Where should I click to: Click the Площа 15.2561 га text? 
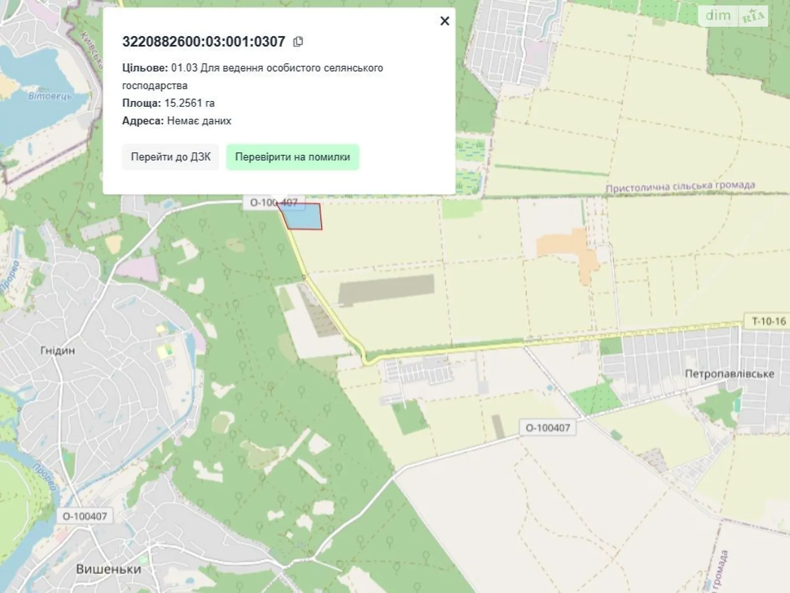coord(168,103)
